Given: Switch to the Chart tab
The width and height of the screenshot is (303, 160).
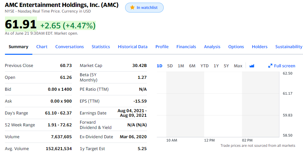Looking at the screenshot, I should tap(42, 47).
